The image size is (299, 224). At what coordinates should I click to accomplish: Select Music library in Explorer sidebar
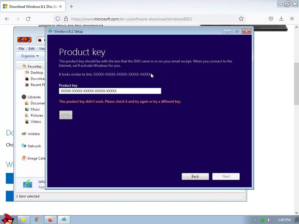pos(32,109)
